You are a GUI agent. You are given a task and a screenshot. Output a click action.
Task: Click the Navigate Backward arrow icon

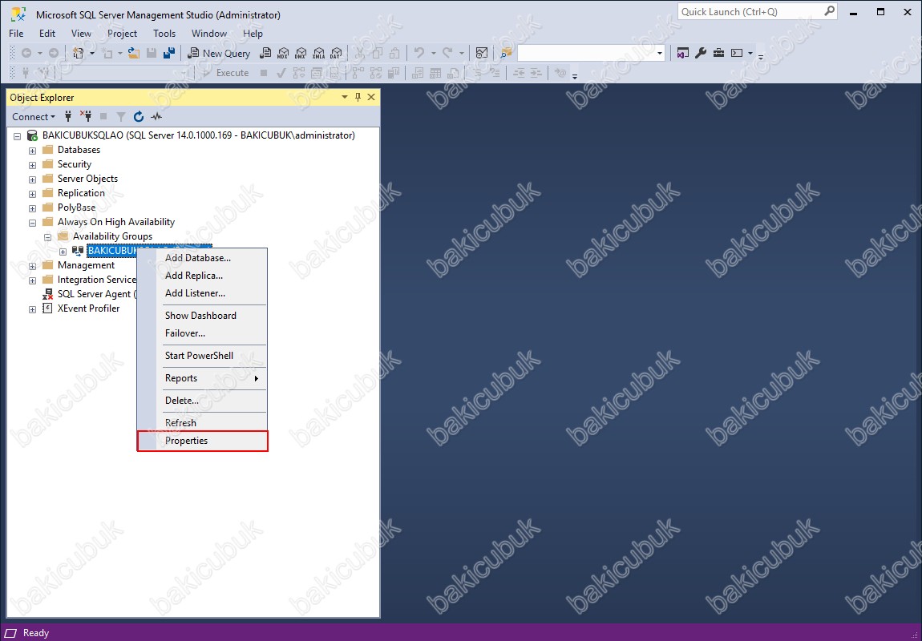[26, 53]
